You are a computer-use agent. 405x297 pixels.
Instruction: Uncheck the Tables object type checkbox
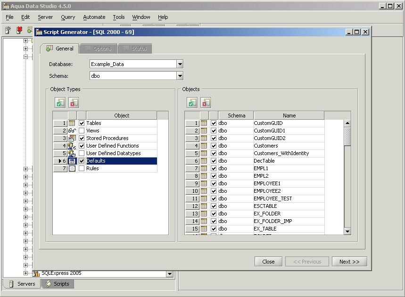tap(82, 123)
